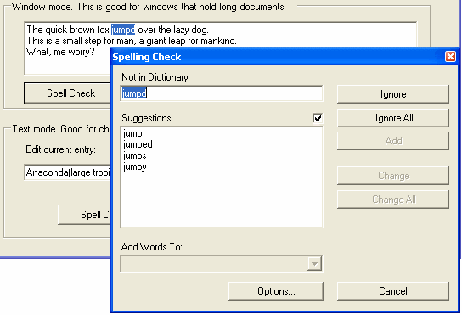Click the Ignore button
The image size is (462, 315).
(x=393, y=94)
